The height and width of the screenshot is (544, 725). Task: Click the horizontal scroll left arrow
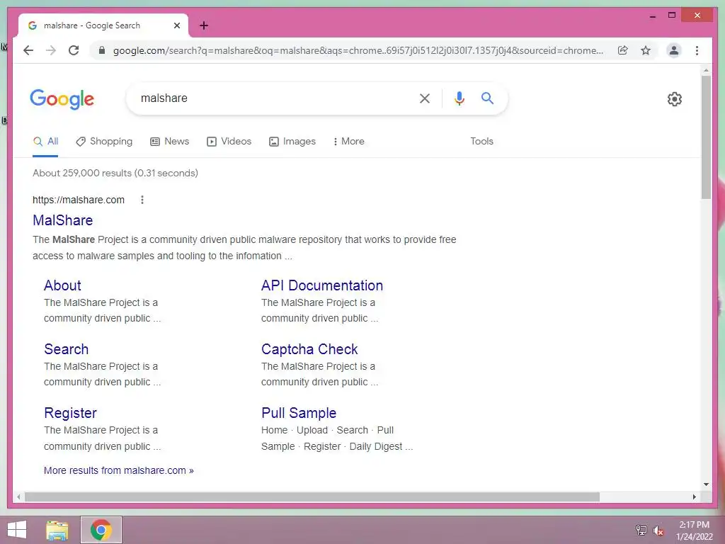(x=18, y=497)
